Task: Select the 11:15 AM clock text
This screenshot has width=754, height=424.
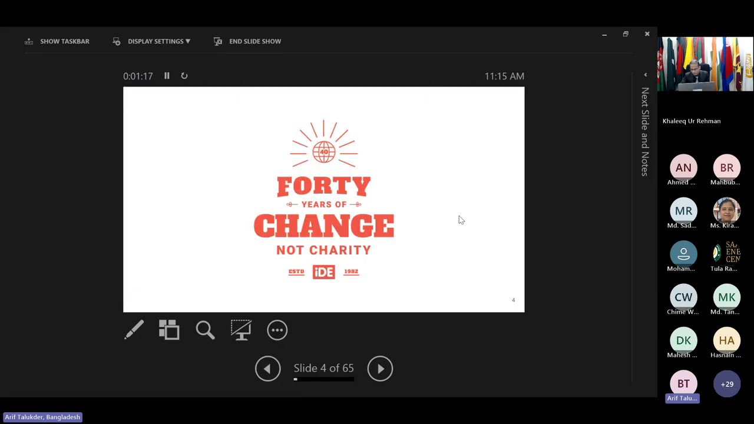Action: pyautogui.click(x=504, y=76)
